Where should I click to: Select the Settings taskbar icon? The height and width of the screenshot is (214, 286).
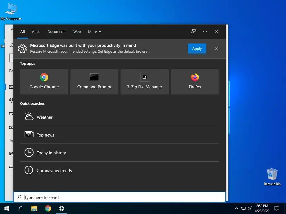(x=62, y=208)
